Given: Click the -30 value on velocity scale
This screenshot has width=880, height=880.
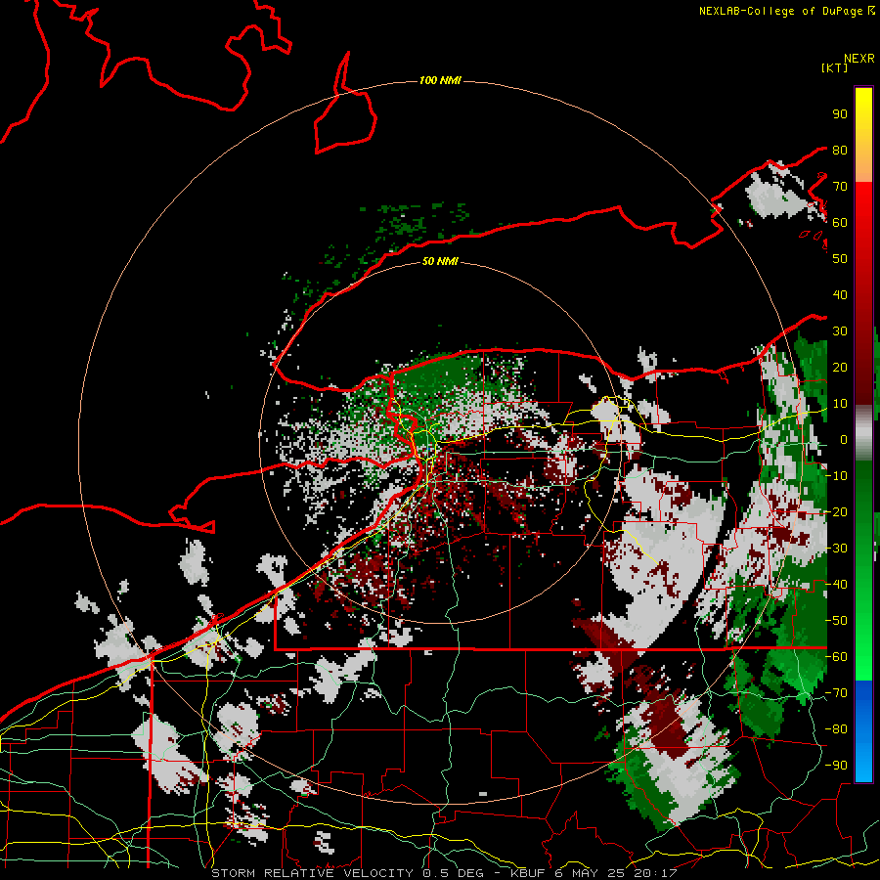Looking at the screenshot, I should tap(837, 549).
